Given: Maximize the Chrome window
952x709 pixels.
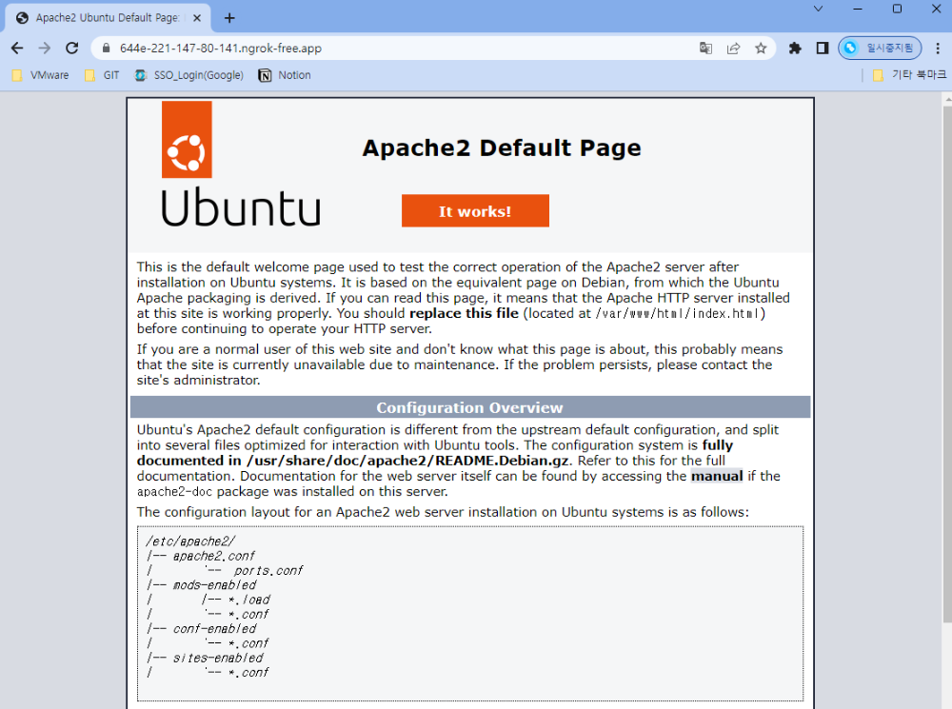Looking at the screenshot, I should [897, 9].
